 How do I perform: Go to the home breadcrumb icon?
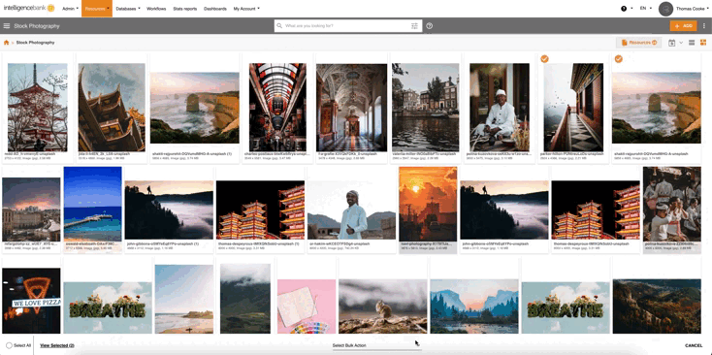point(7,43)
